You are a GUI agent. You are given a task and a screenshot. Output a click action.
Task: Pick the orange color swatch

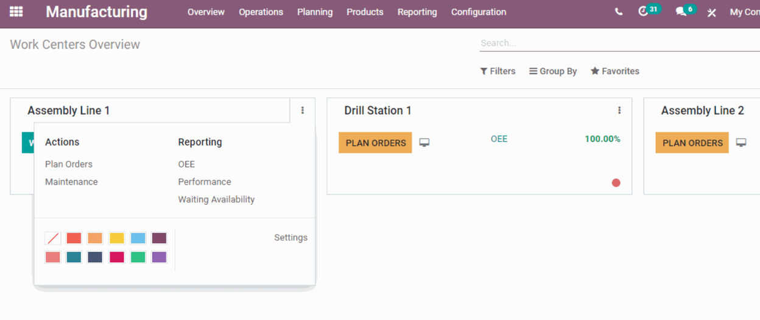pos(95,238)
